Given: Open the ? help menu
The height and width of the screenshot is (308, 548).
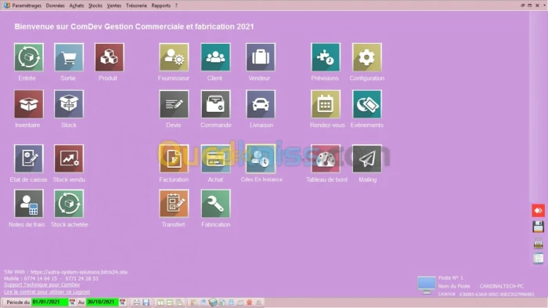Looking at the screenshot, I should click(x=176, y=5).
